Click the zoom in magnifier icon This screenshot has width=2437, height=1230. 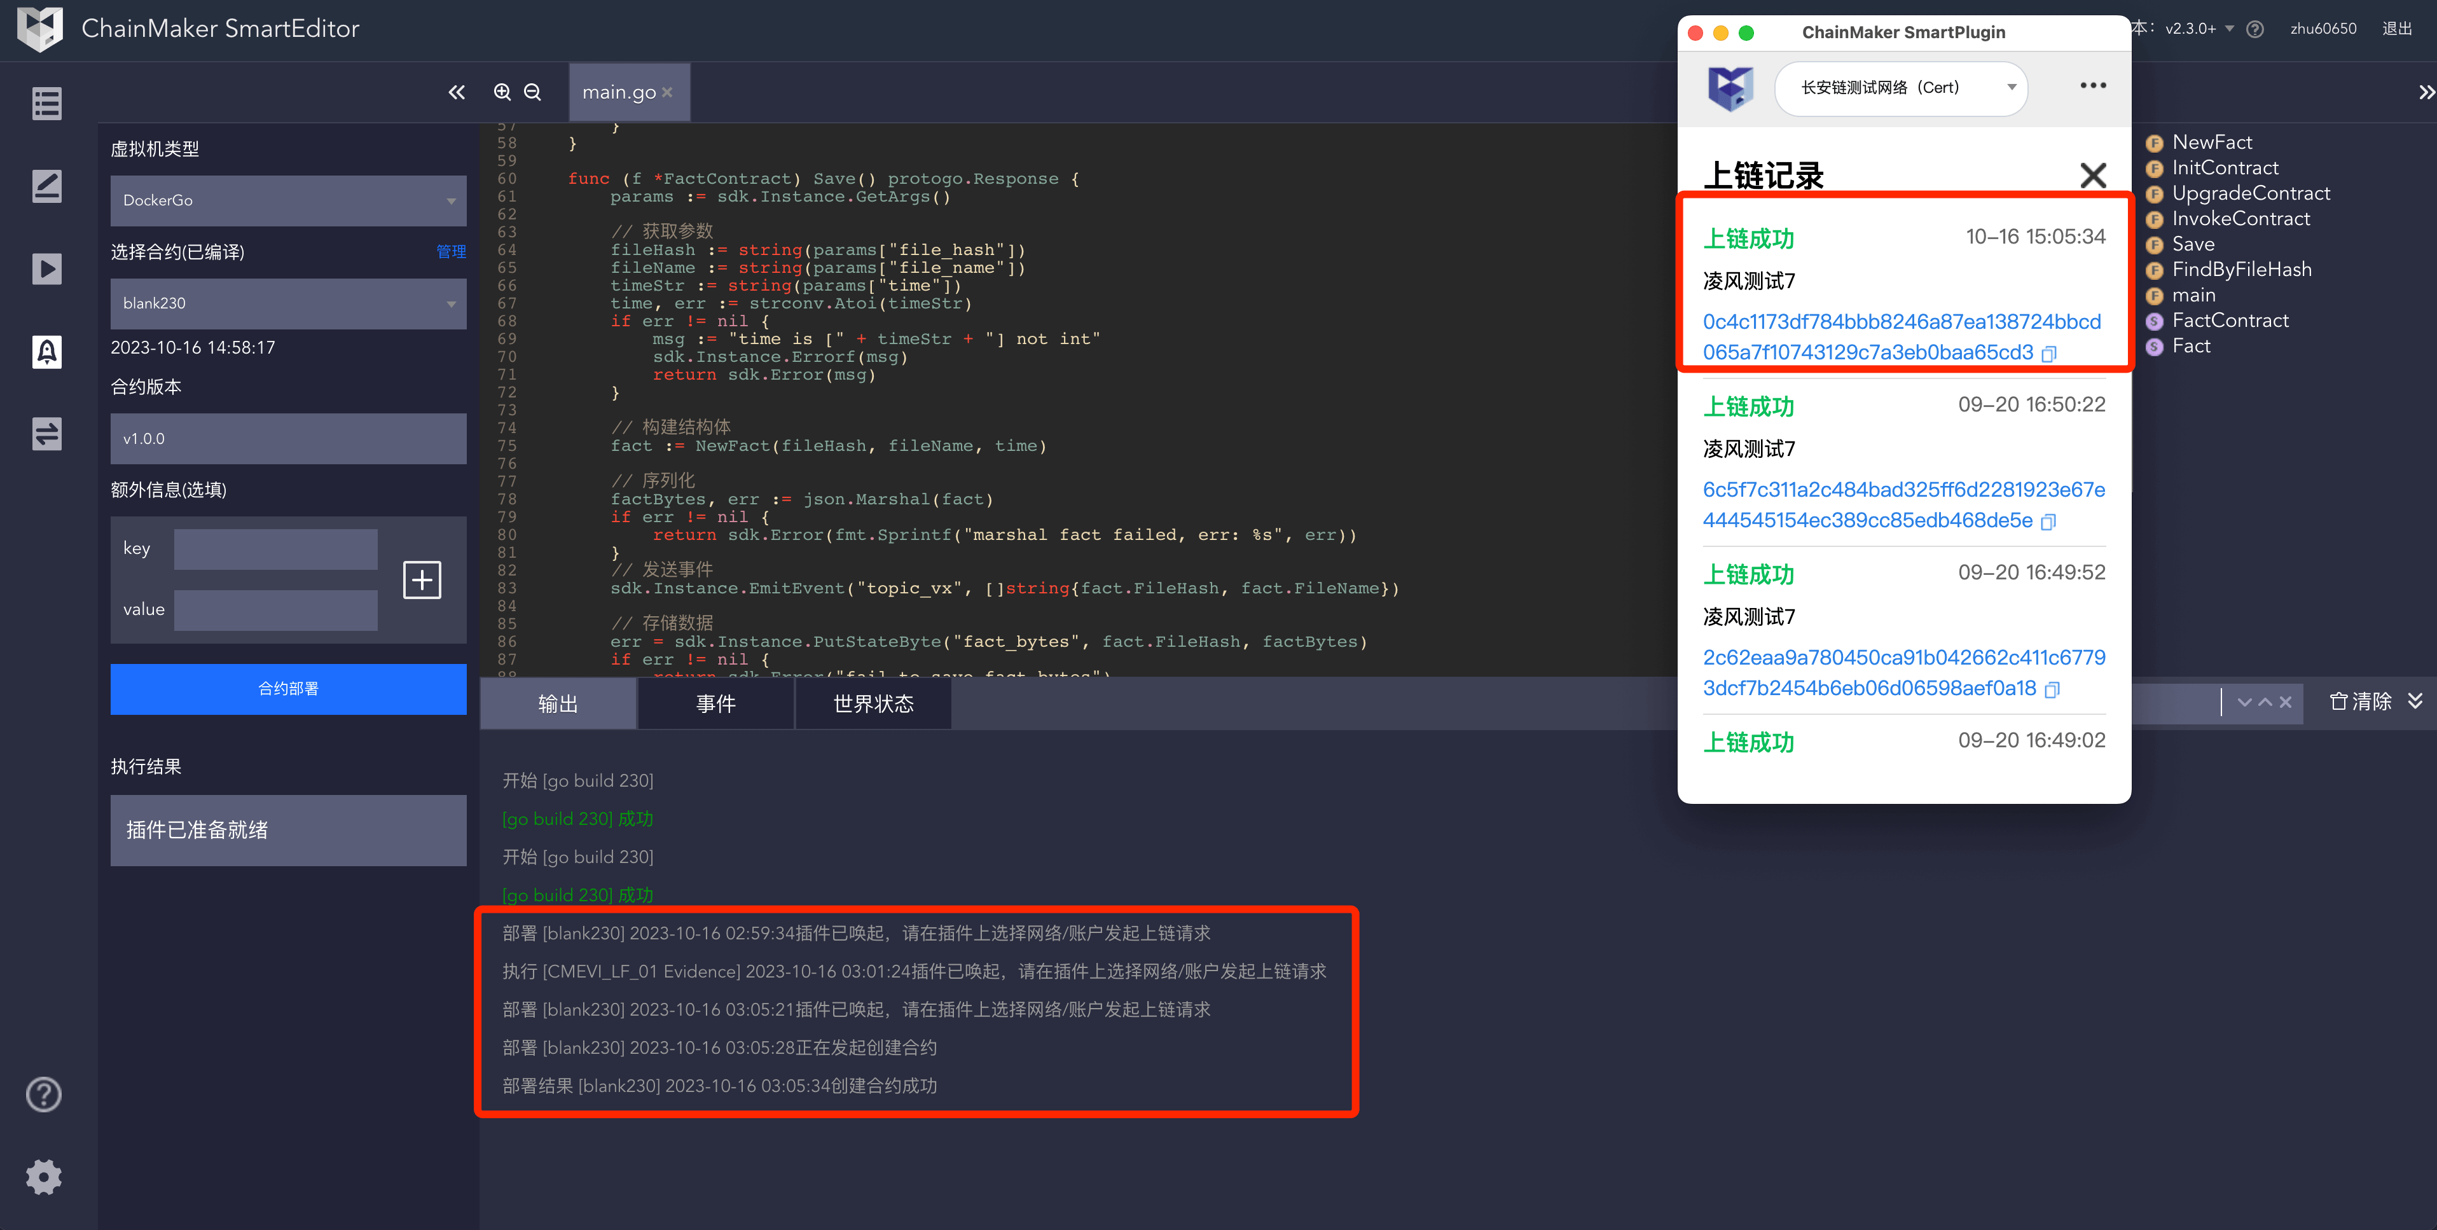coord(502,92)
